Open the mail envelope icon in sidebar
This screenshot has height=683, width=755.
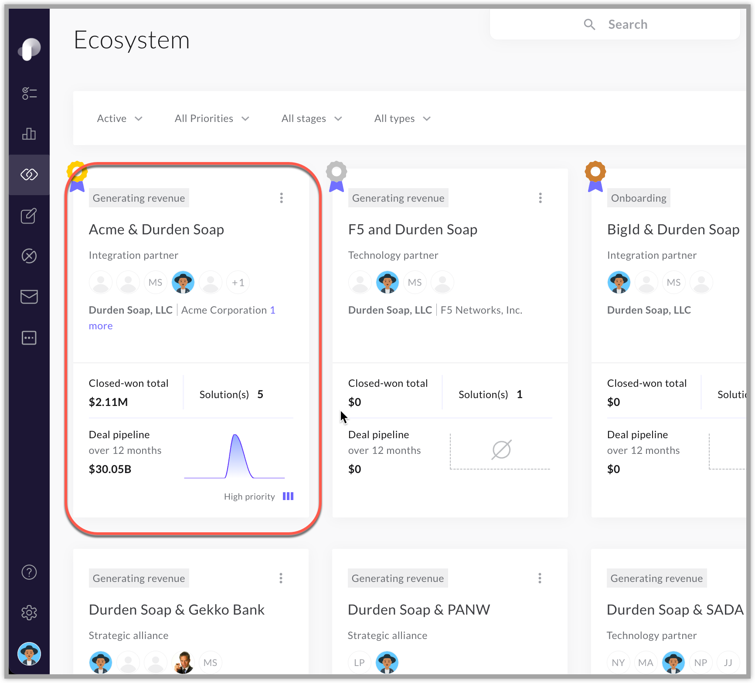[29, 297]
